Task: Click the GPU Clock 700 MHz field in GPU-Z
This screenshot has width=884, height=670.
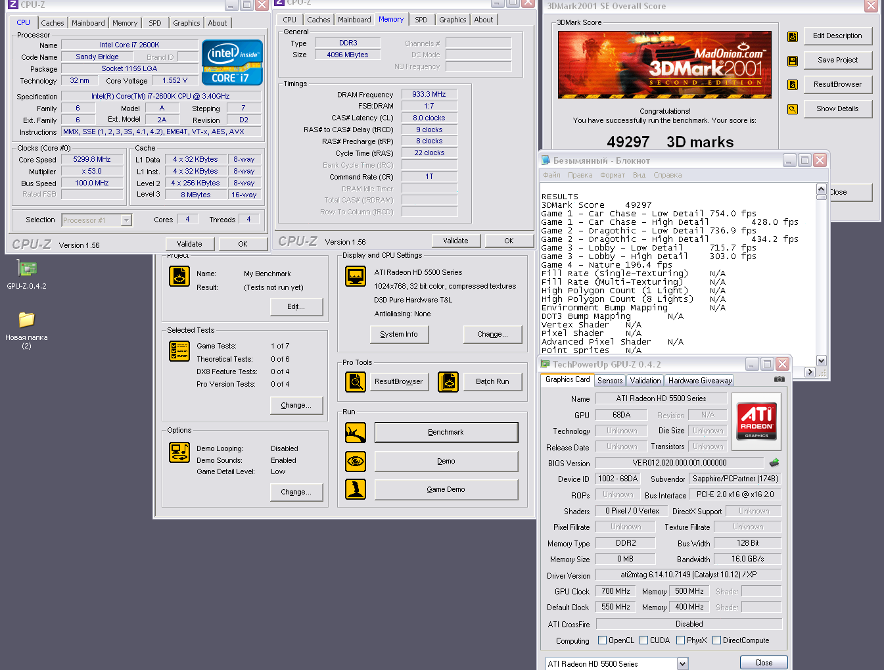Action: point(616,591)
